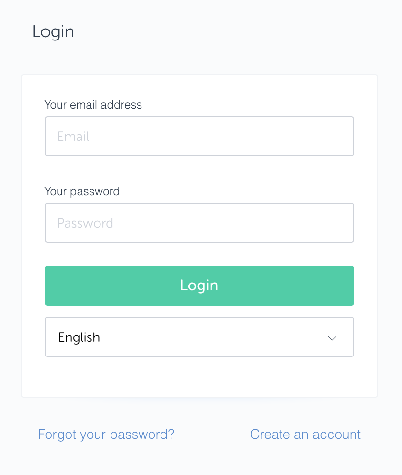Submit the login form

pyautogui.click(x=199, y=286)
